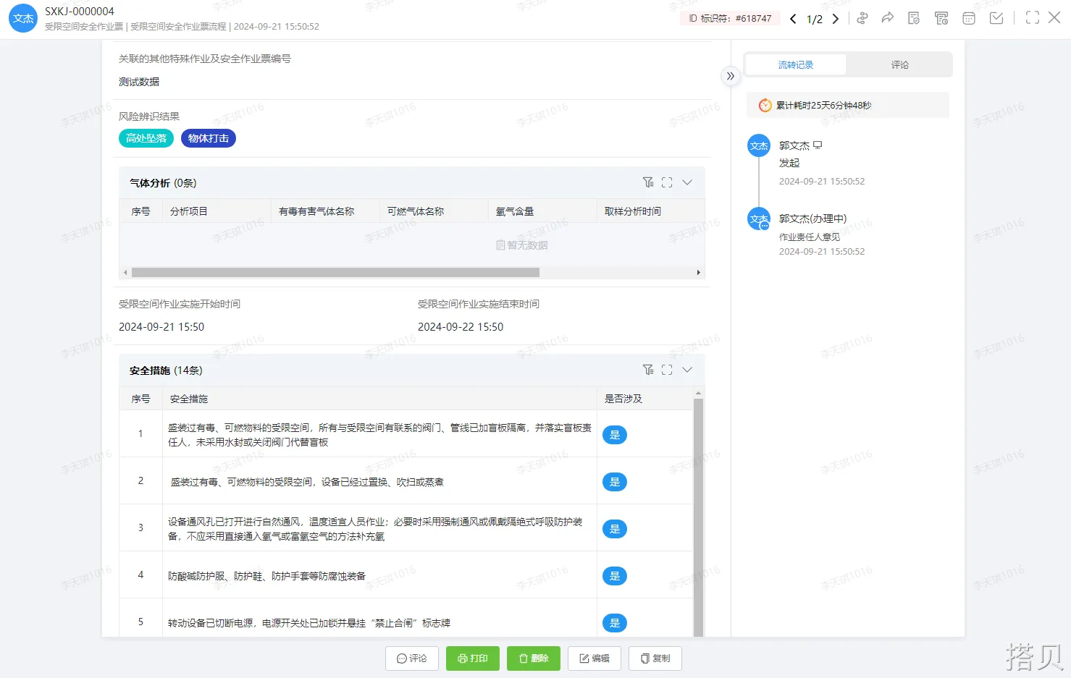The height and width of the screenshot is (678, 1071).
Task: Click the workflow link icon in header
Action: 862,18
